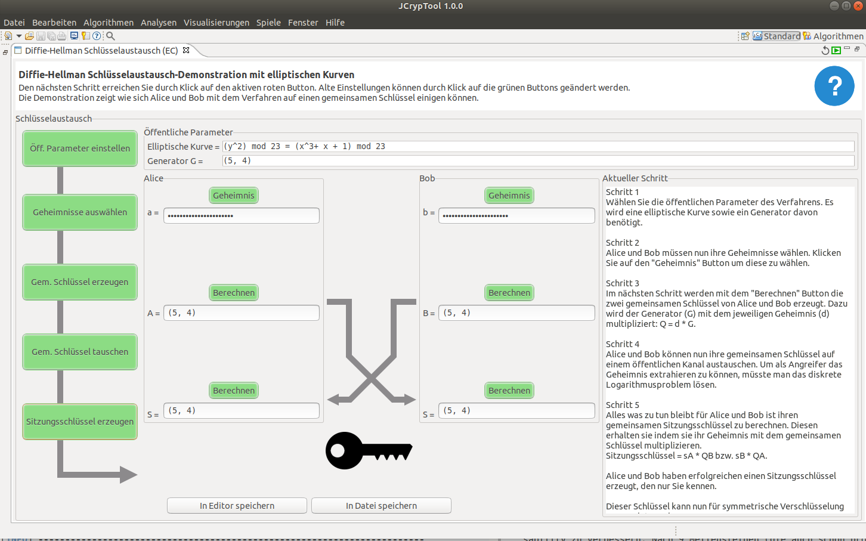Click the Generator G input field

(538, 161)
